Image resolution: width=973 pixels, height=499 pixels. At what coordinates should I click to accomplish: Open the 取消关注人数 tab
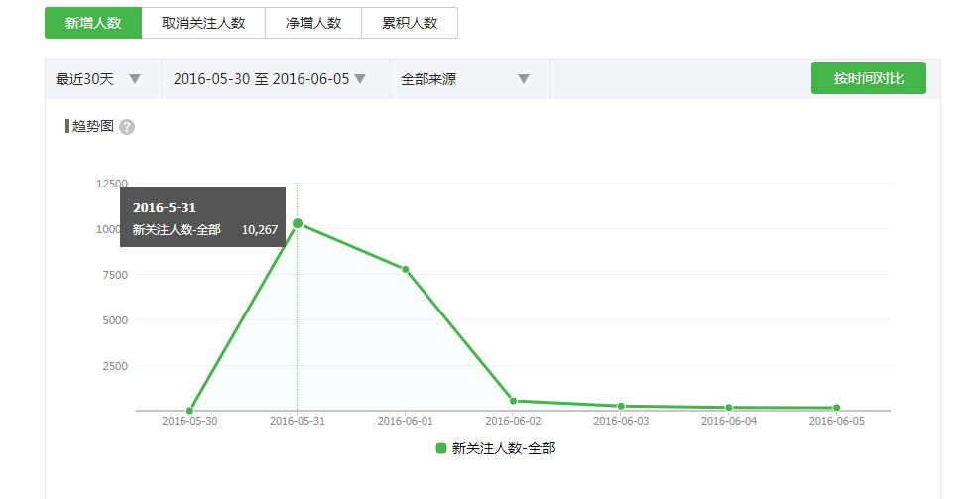point(203,23)
